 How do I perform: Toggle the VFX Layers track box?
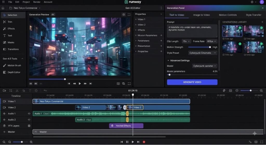tap(29, 126)
